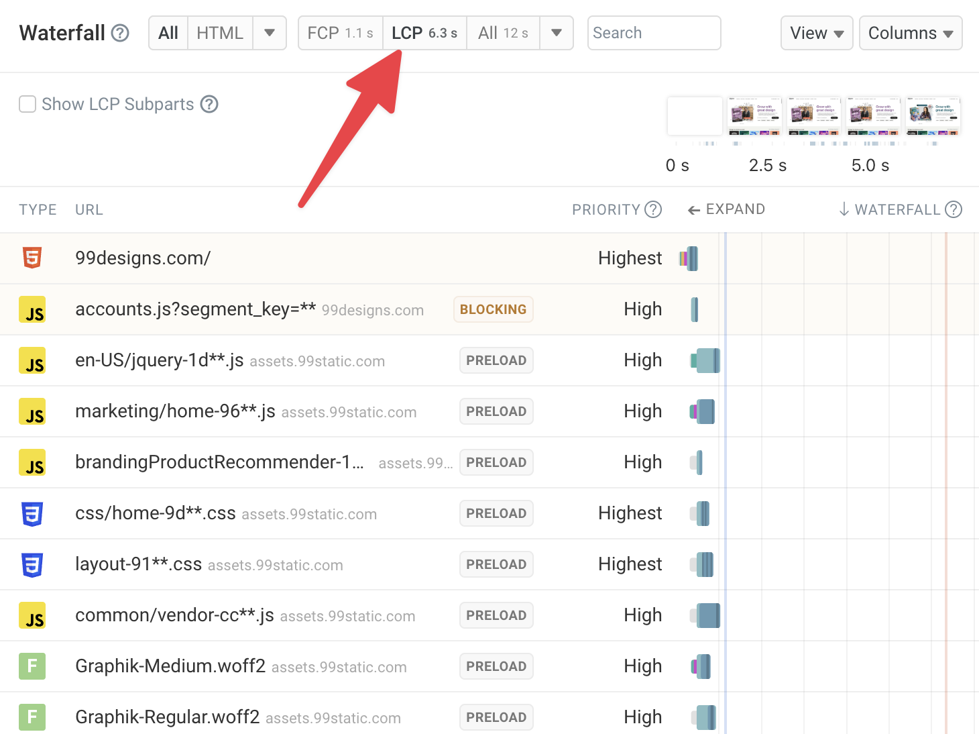Open the layout-91**.css request
This screenshot has width=979, height=734.
tap(138, 564)
